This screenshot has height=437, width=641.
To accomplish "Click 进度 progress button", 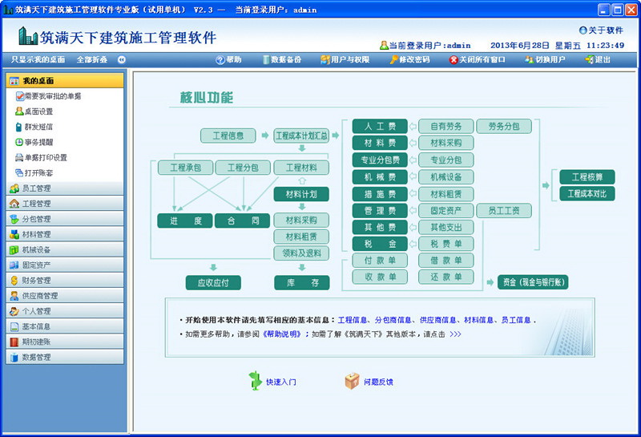I will point(185,221).
